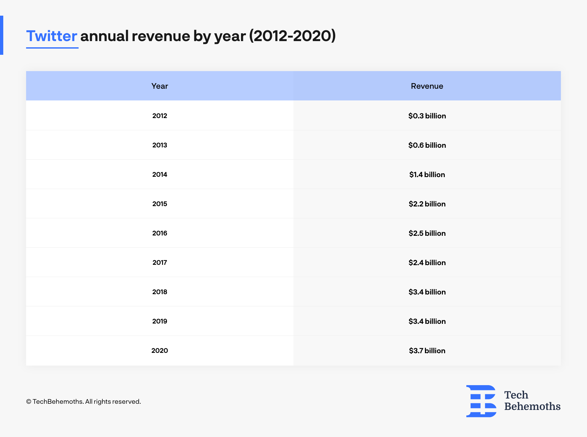Viewport: 587px width, 437px height.
Task: Select the 2012 year cell
Action: pyautogui.click(x=160, y=116)
